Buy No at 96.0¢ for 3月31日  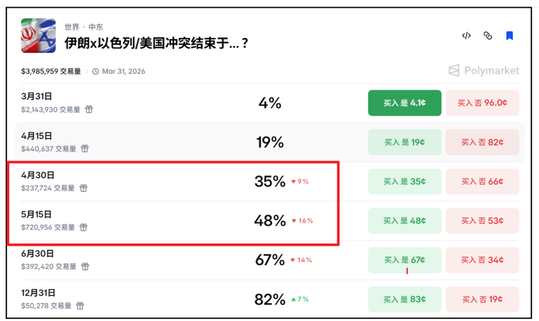[x=482, y=103]
